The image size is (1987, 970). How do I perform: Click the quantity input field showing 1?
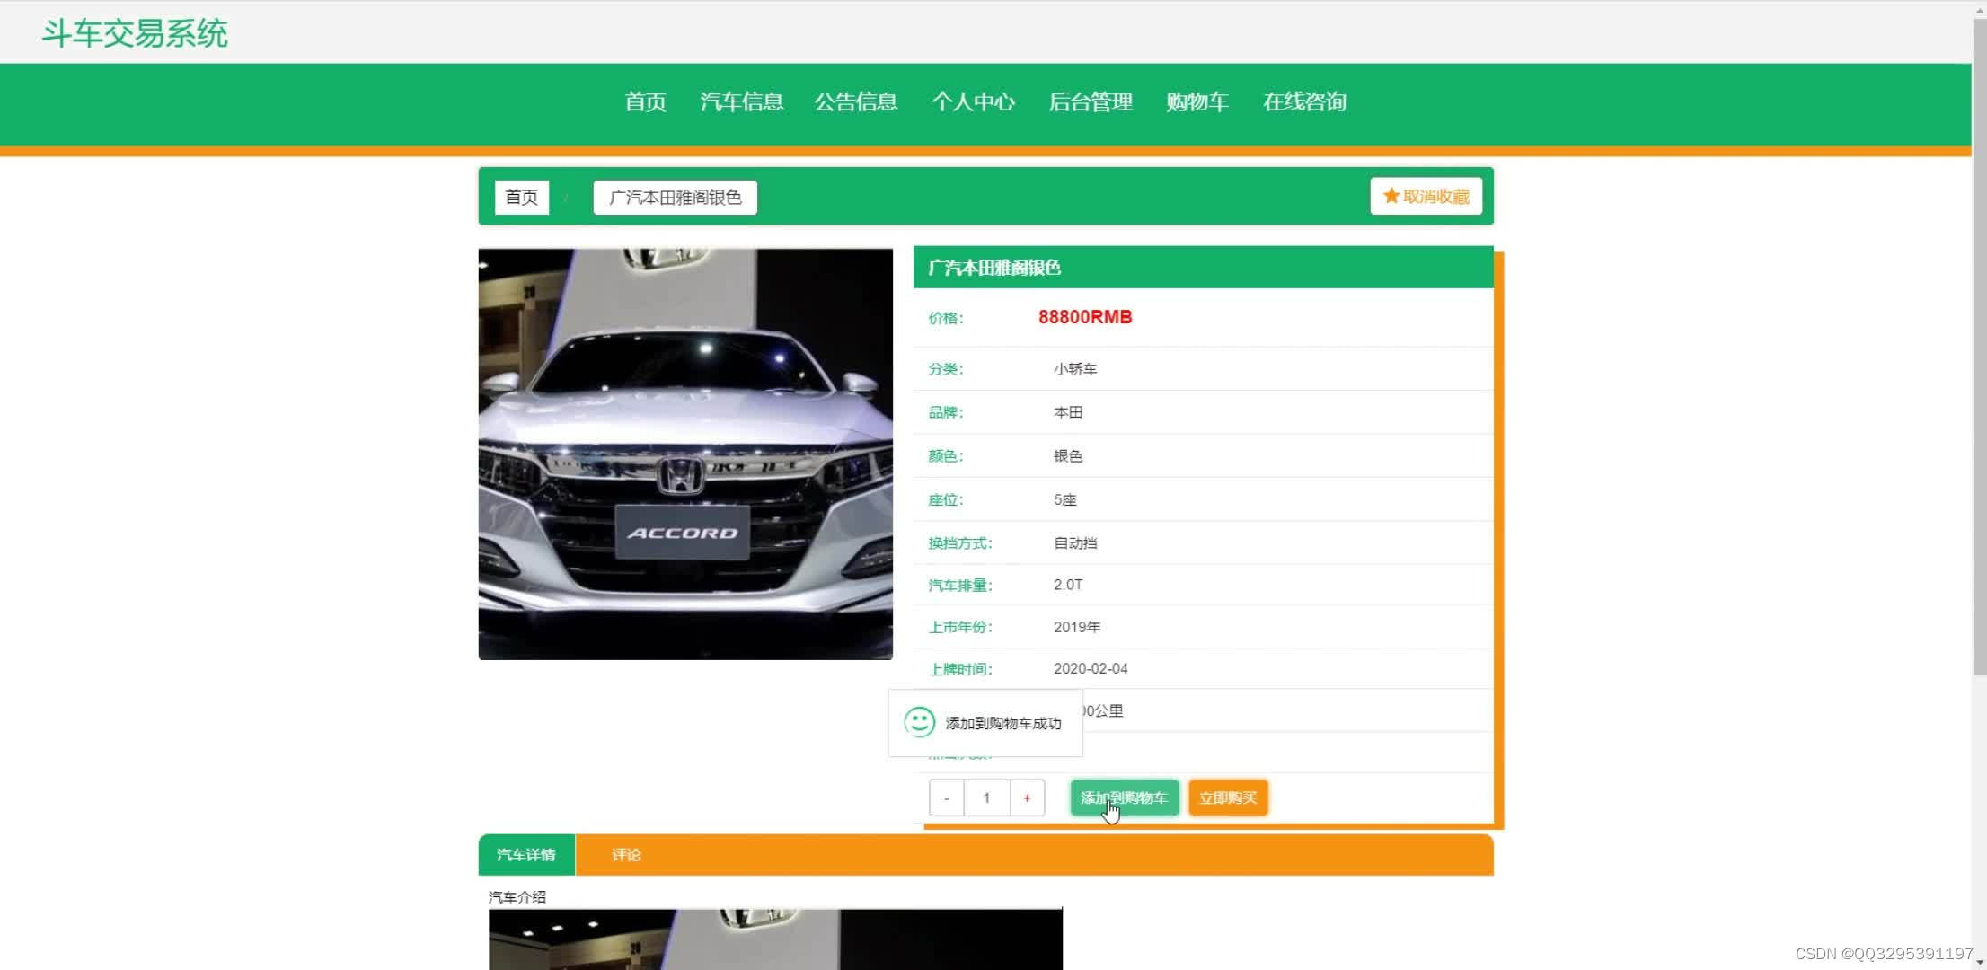coord(986,798)
